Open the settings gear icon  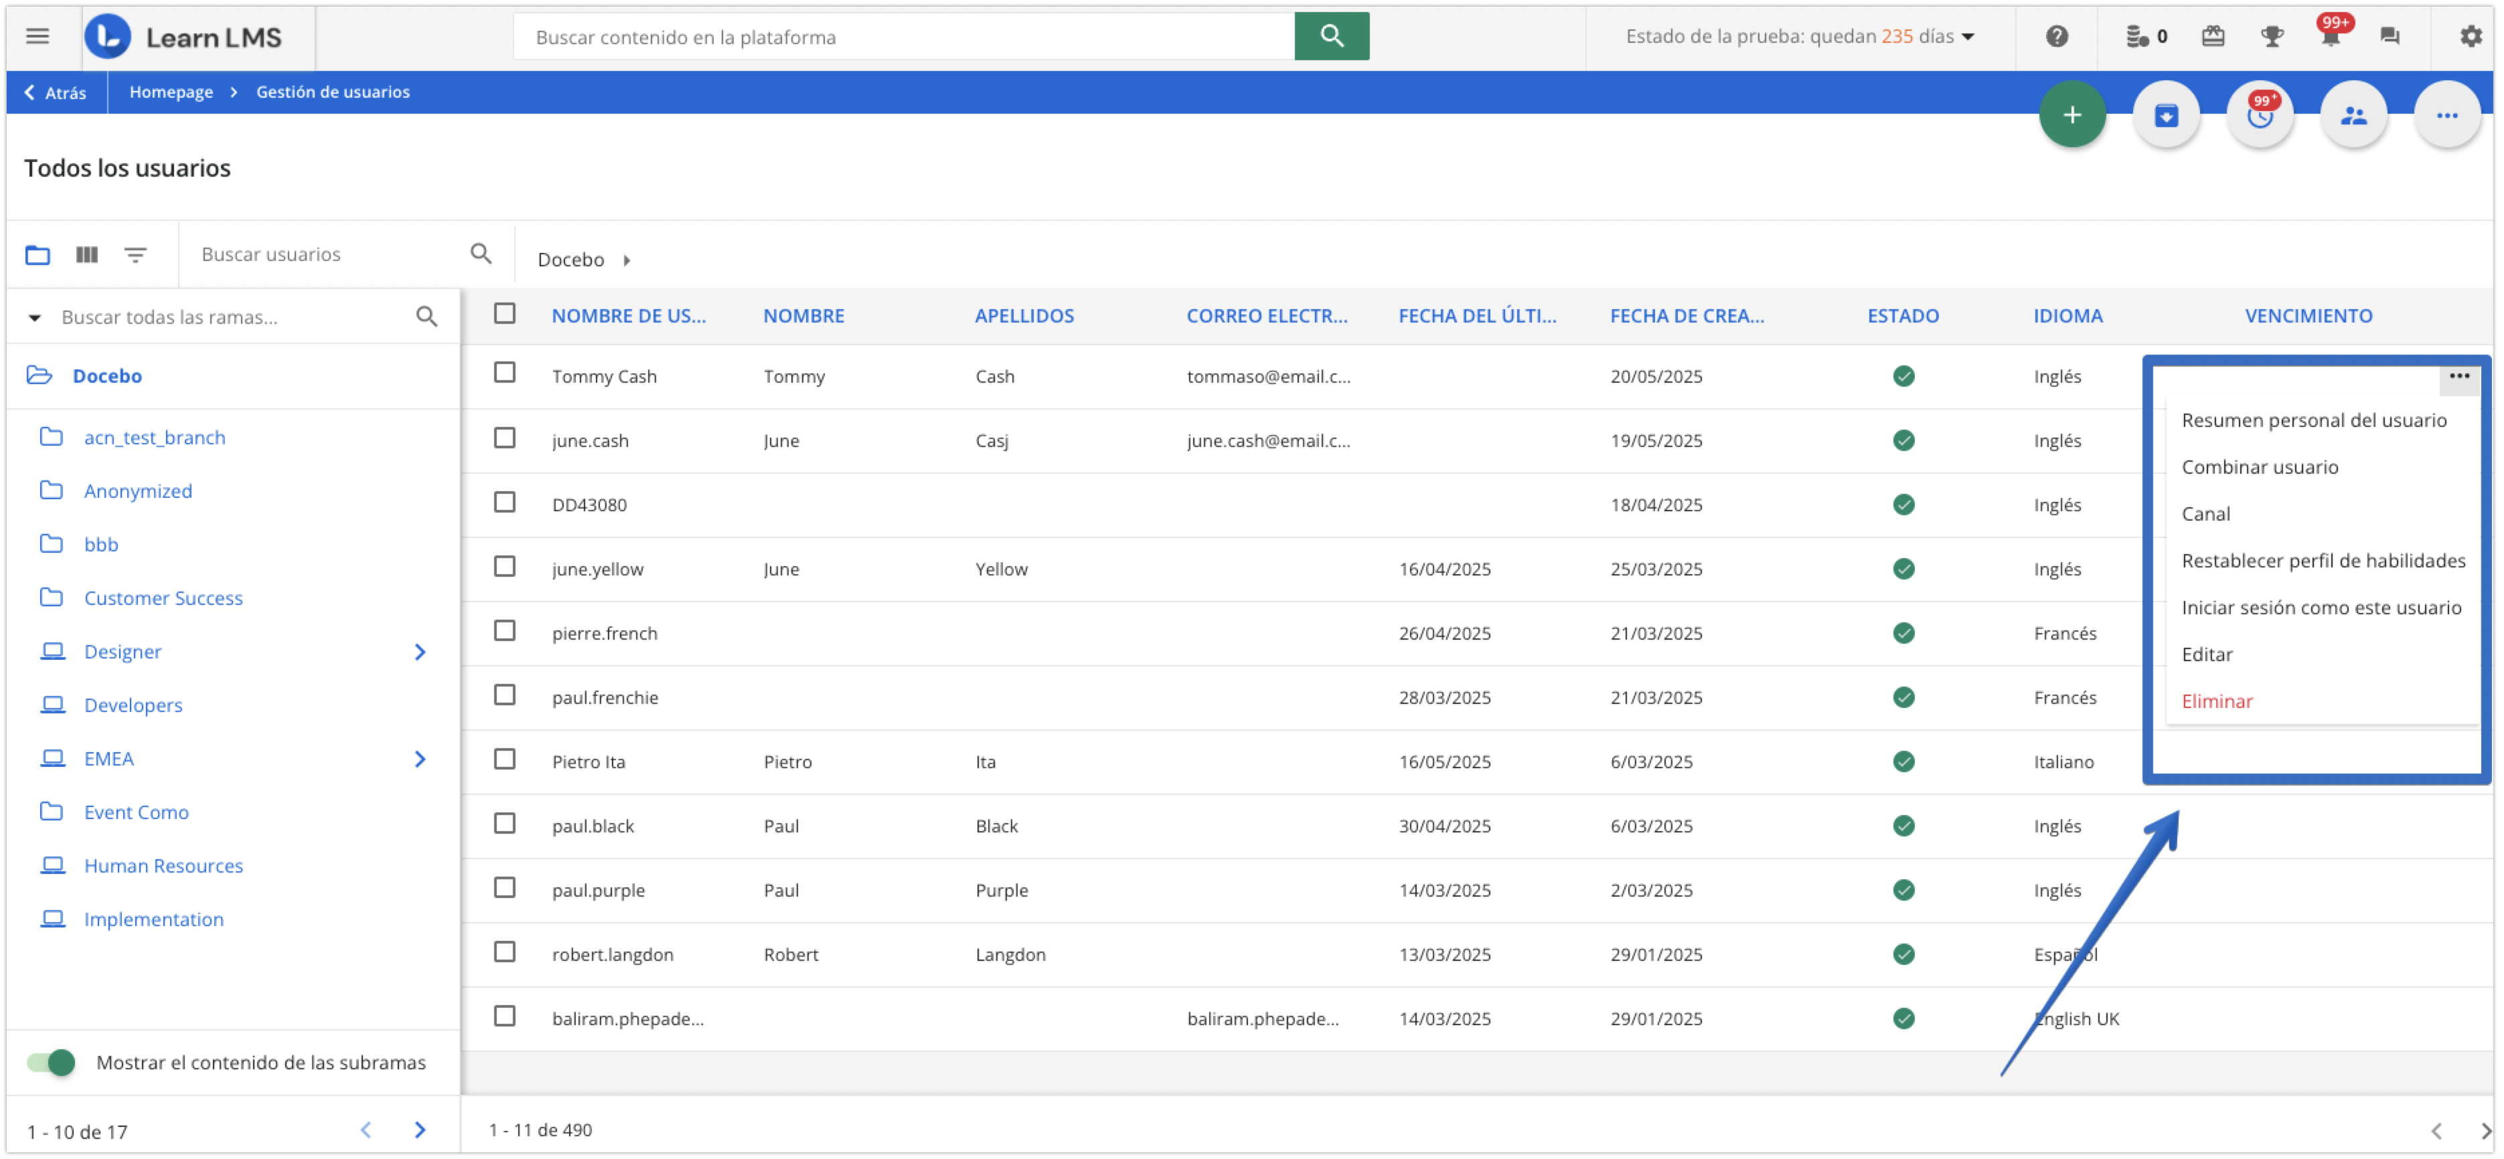pos(2470,37)
